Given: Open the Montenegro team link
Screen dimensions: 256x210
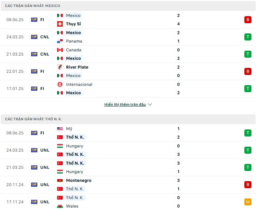Looking at the screenshot, I should tap(79, 180).
